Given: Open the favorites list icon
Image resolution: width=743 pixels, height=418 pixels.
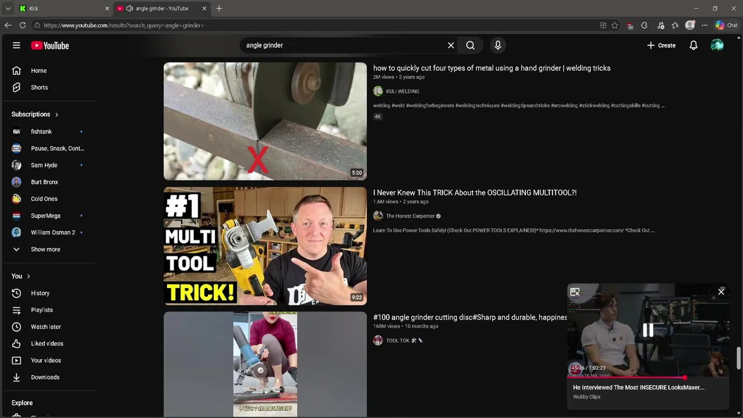Looking at the screenshot, I should click(x=675, y=26).
